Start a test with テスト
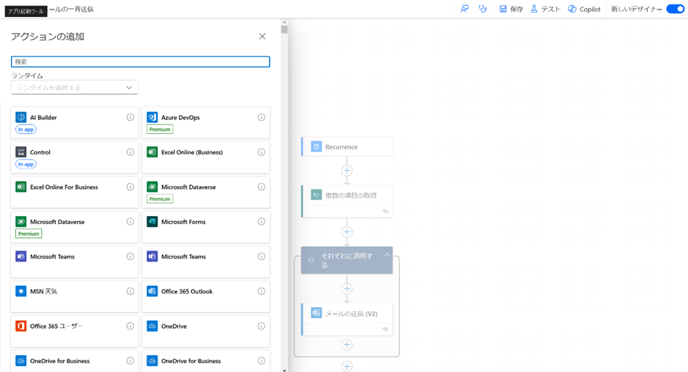Viewport: 688px width, 372px height. click(x=546, y=9)
